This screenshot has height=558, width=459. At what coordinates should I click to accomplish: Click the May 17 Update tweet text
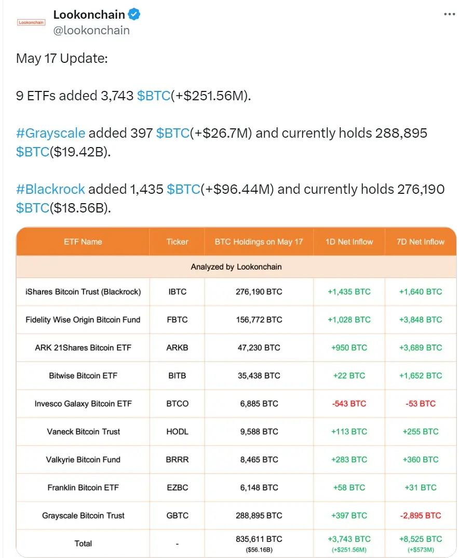coord(62,58)
